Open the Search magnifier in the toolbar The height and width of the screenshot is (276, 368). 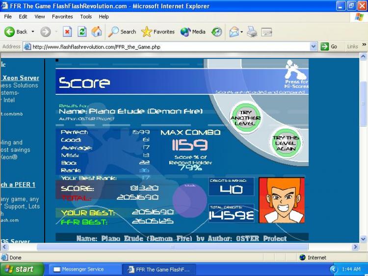(113, 32)
